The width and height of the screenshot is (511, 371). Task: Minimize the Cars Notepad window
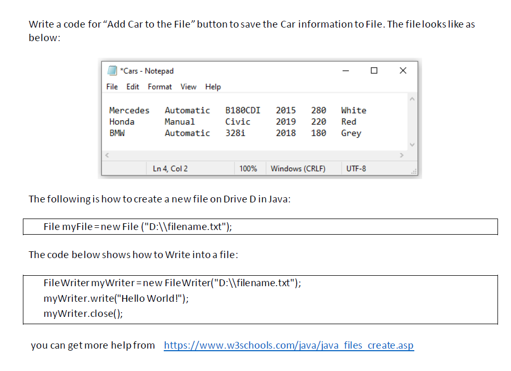click(345, 70)
